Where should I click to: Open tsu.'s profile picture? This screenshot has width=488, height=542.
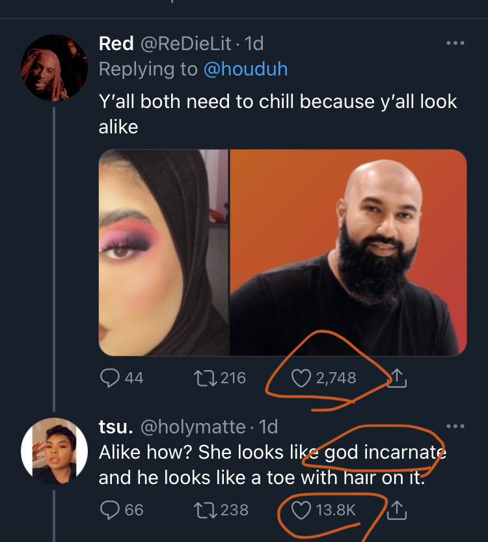coord(54,451)
